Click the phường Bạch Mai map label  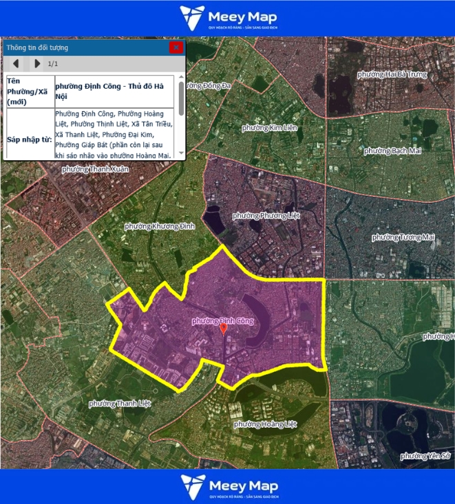(x=393, y=150)
